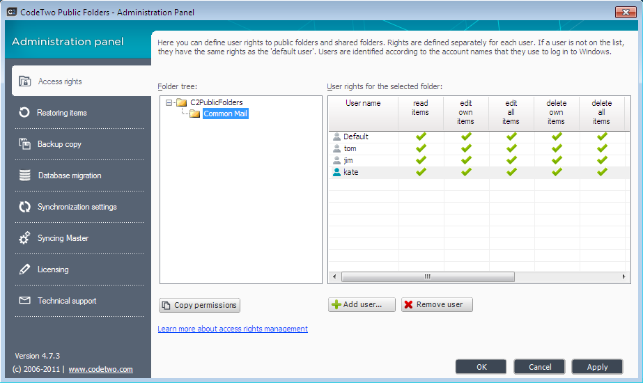This screenshot has height=383, width=643.
Task: Toggle delete all items right for tom
Action: tap(602, 148)
